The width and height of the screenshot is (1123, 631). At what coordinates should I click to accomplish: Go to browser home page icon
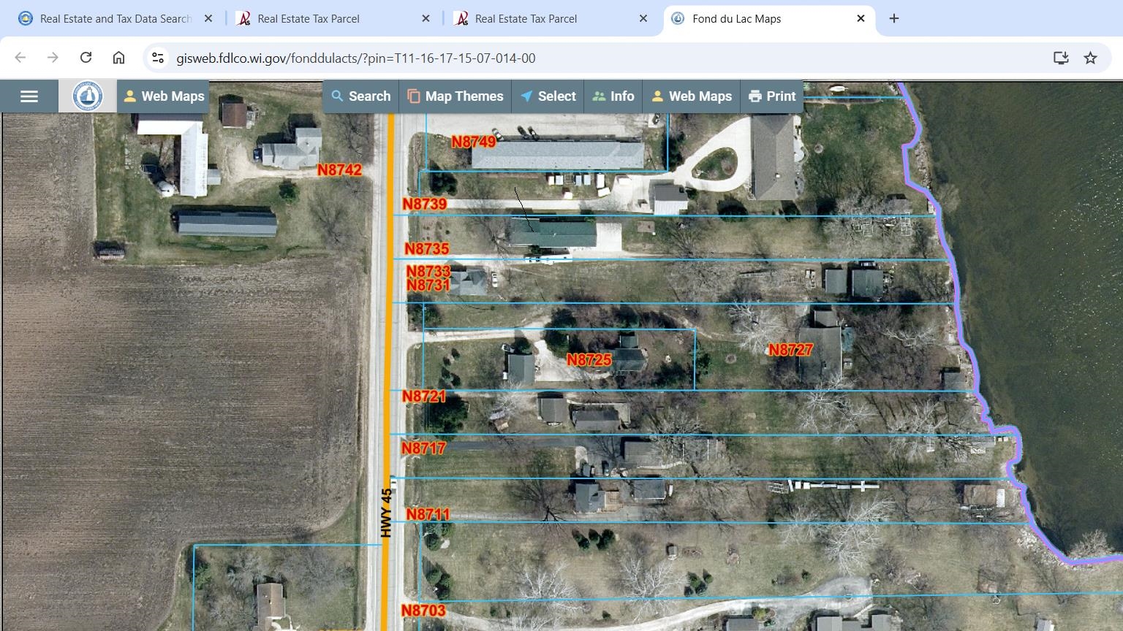tap(118, 58)
